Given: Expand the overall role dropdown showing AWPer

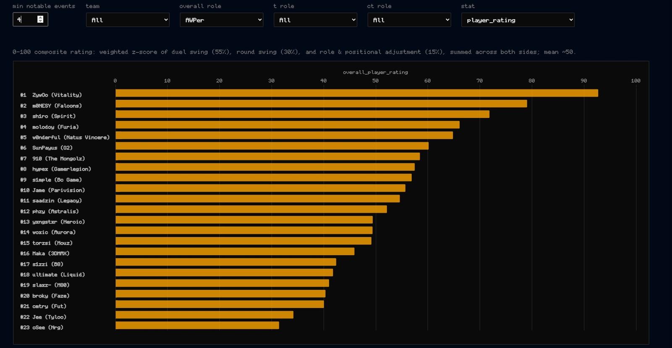Looking at the screenshot, I should 221,20.
